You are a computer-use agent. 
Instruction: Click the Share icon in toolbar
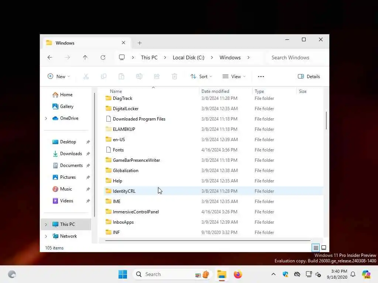tap(157, 77)
